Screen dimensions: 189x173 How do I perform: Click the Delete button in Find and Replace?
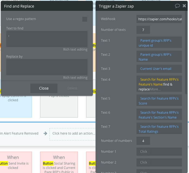pyautogui.click(x=72, y=88)
